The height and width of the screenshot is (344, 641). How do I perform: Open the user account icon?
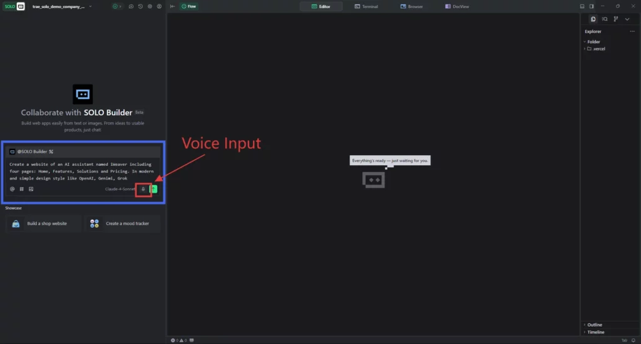[x=159, y=6]
